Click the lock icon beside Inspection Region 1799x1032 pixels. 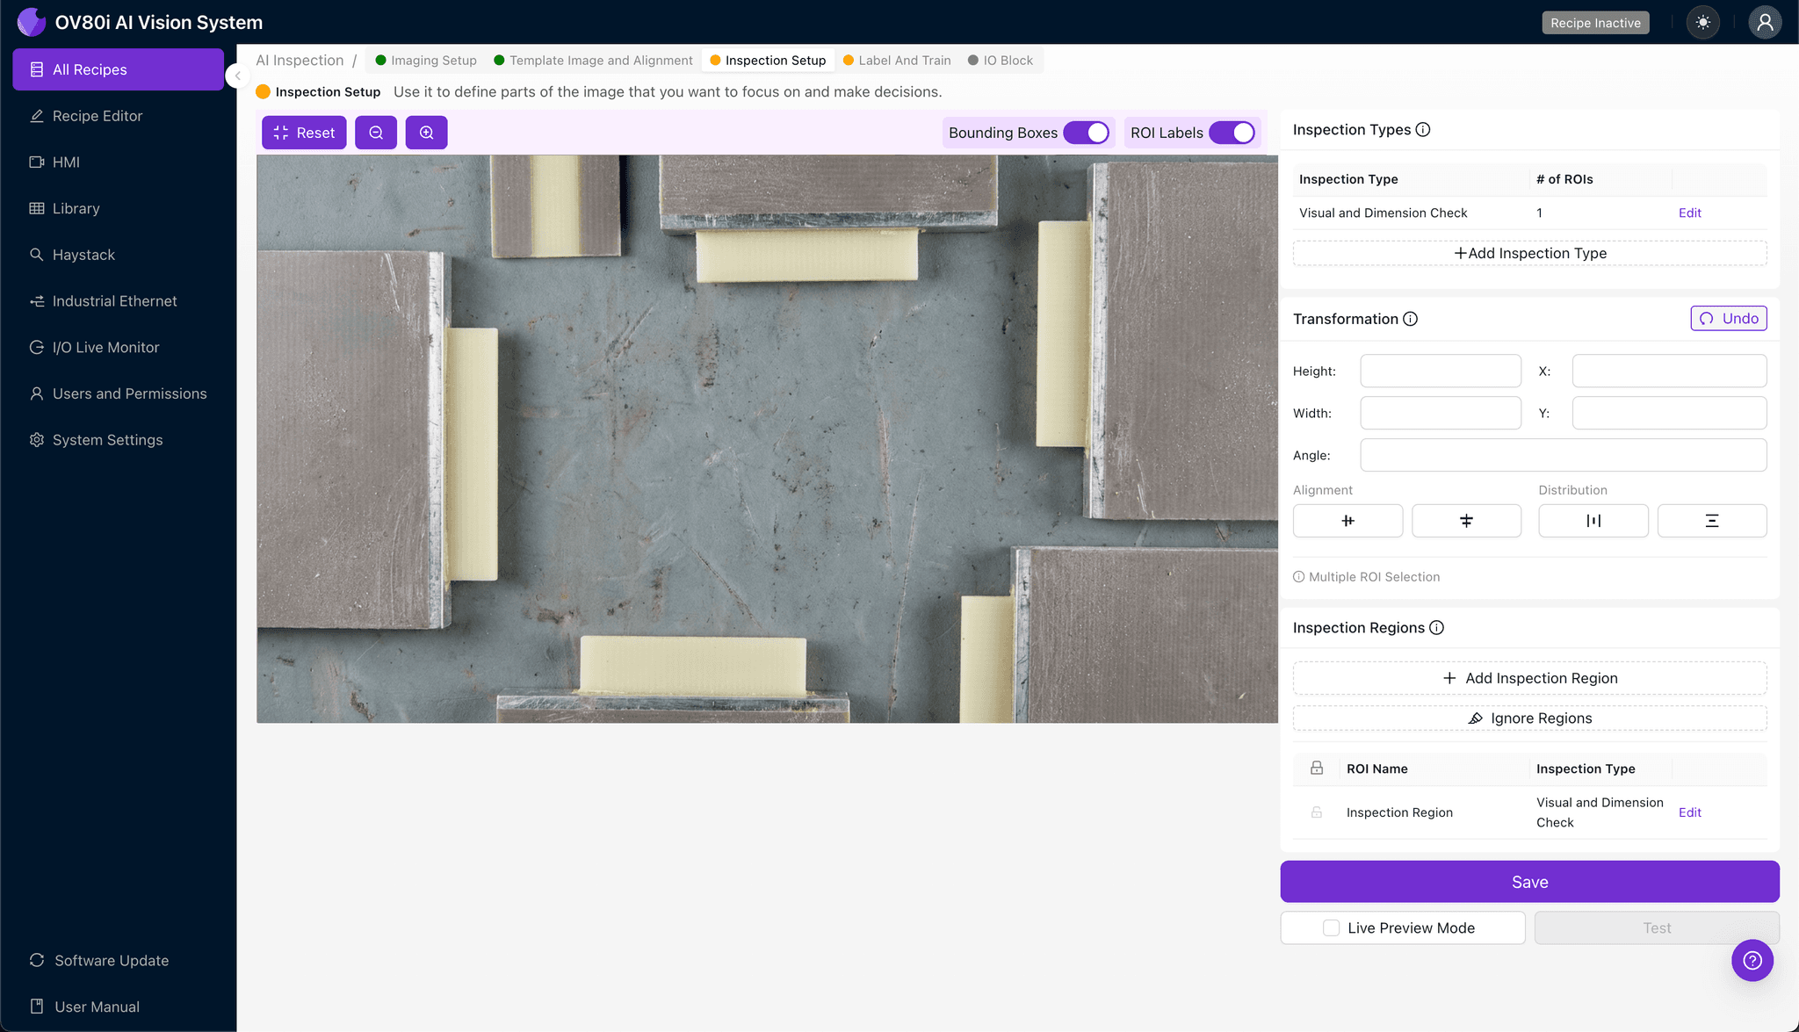pyautogui.click(x=1316, y=812)
